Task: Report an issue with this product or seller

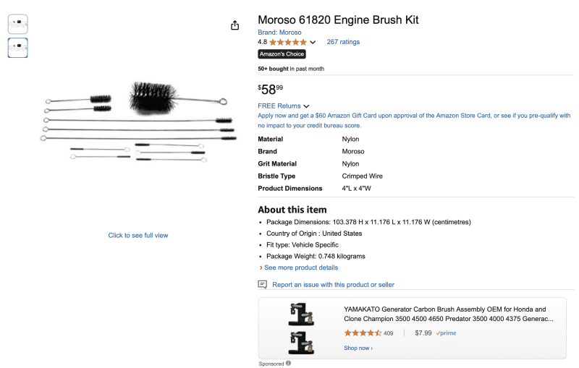Action: click(333, 285)
